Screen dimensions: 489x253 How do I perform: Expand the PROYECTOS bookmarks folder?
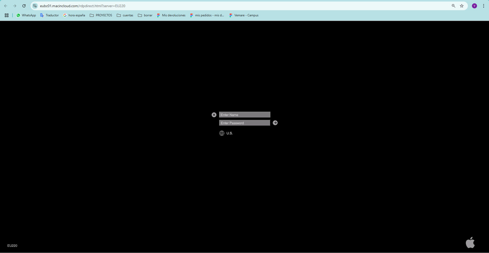101,15
